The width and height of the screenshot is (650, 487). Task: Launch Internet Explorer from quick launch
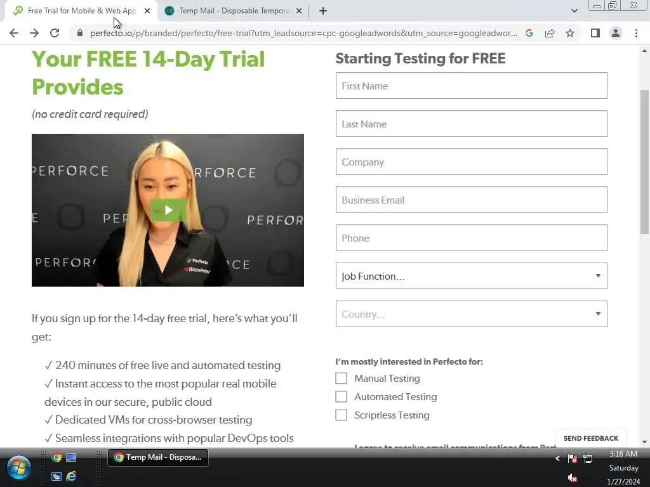tap(71, 476)
